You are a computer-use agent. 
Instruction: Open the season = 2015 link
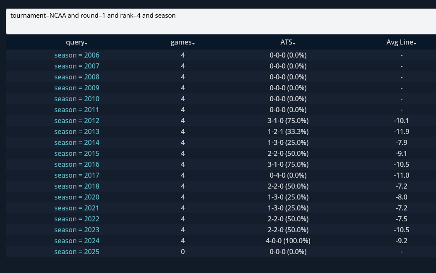click(x=77, y=153)
